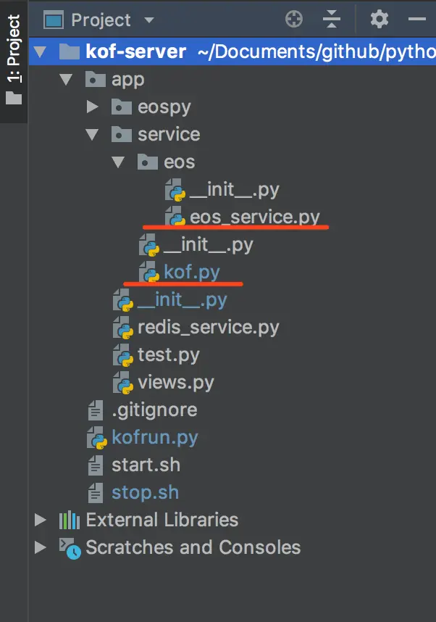Click the Scratches and Consoles icon
436x622 pixels.
70,548
